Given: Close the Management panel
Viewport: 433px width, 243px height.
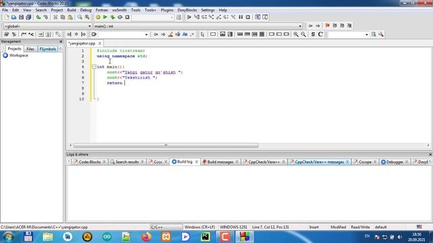Looking at the screenshot, I should click(61, 42).
